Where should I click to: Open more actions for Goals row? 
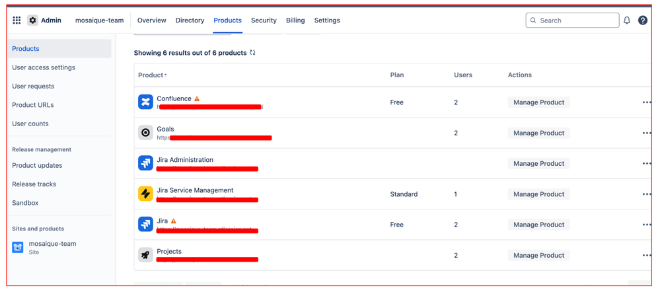click(x=647, y=133)
